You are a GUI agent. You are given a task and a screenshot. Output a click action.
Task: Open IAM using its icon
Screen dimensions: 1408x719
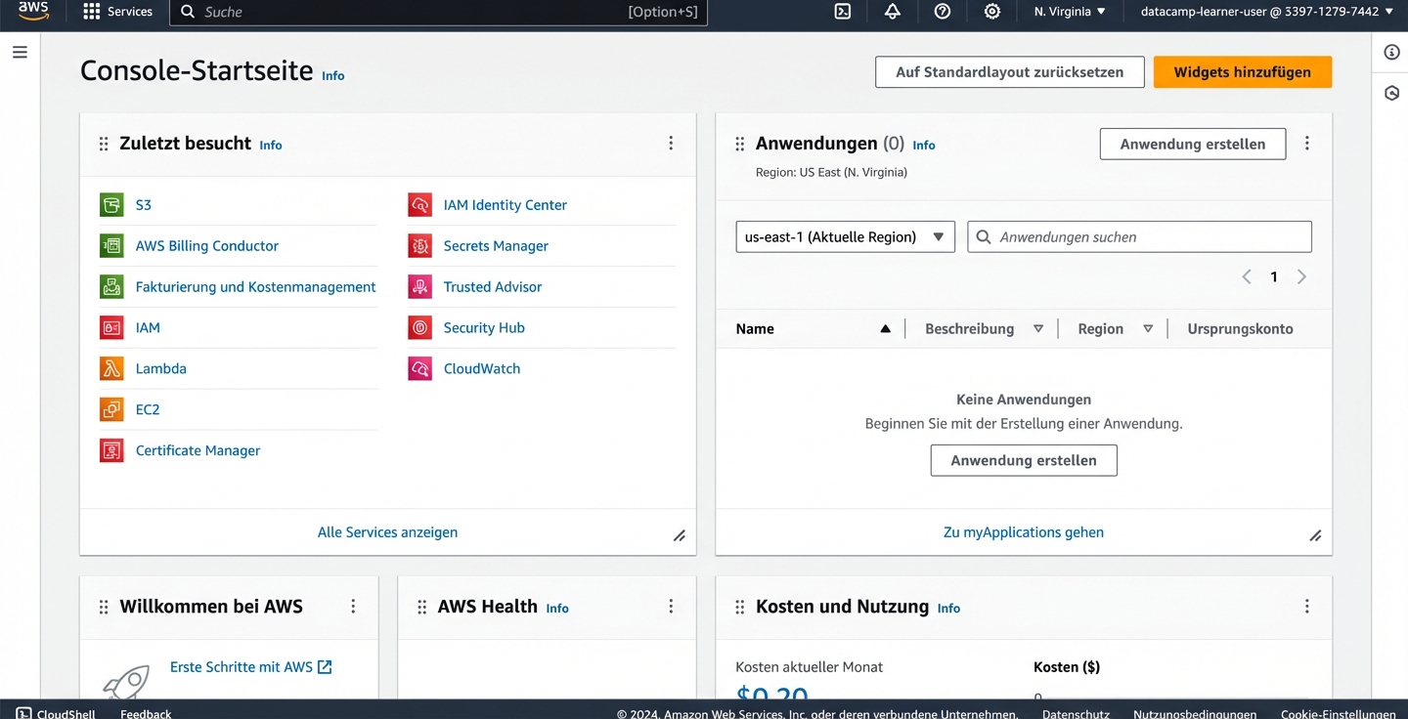(111, 327)
